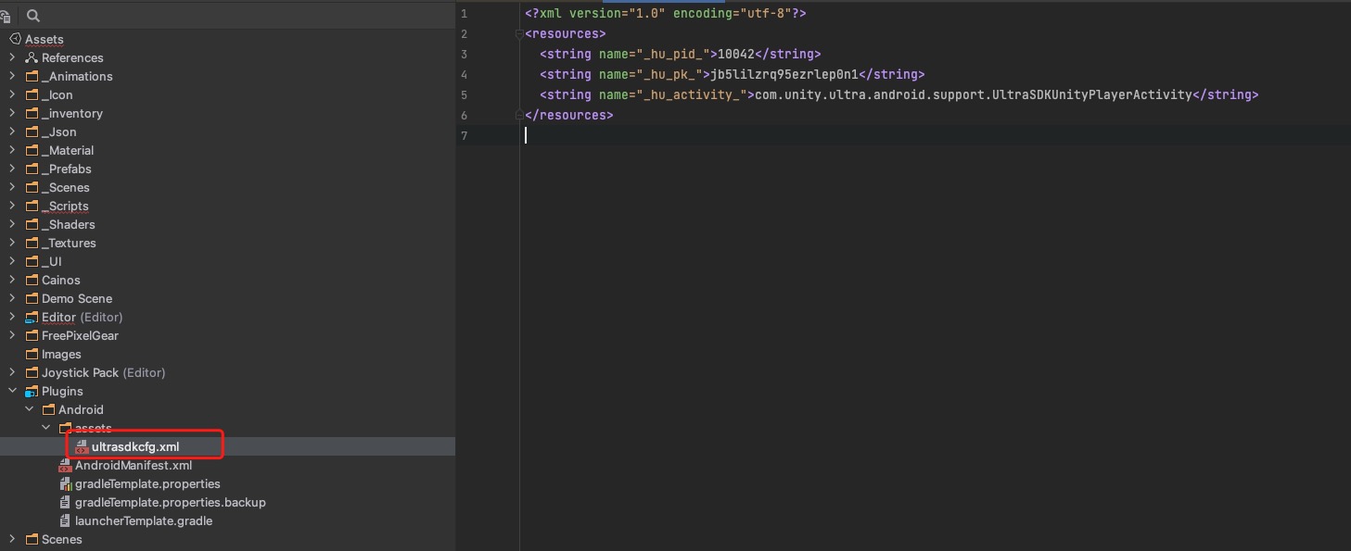Click the UltraSDKUnityPlayerActivity class name text
This screenshot has width=1351, height=551.
click(x=1091, y=94)
